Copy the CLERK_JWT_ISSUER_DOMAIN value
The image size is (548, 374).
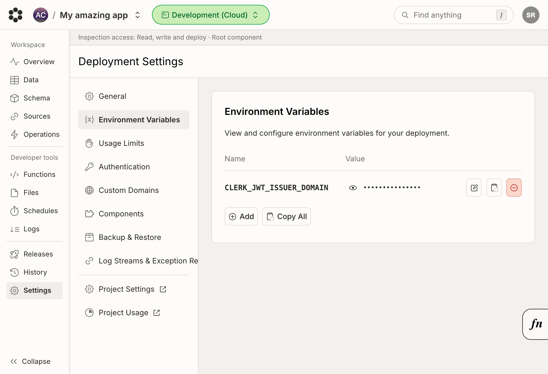(494, 188)
